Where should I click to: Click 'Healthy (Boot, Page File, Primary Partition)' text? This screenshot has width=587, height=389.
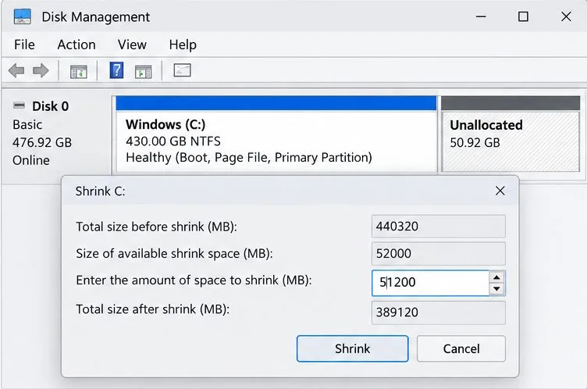click(249, 158)
